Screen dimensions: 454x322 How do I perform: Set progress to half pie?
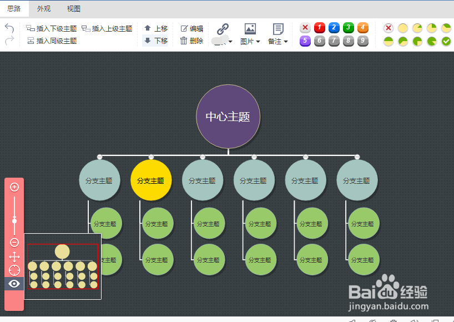389,42
